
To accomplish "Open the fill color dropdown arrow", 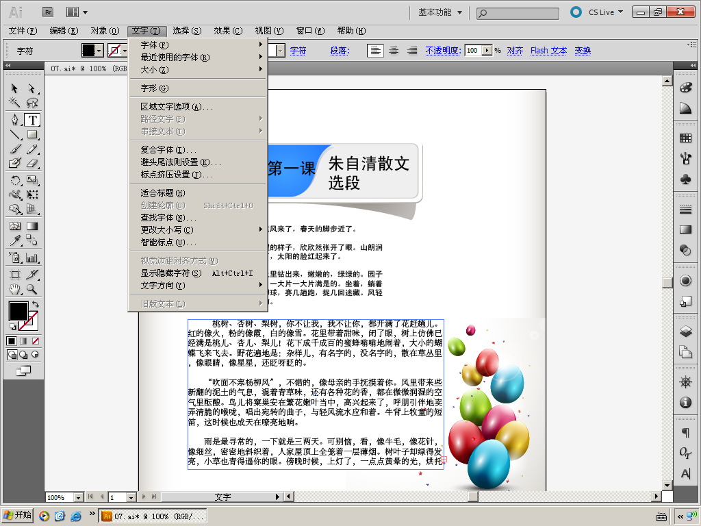I will click(100, 51).
